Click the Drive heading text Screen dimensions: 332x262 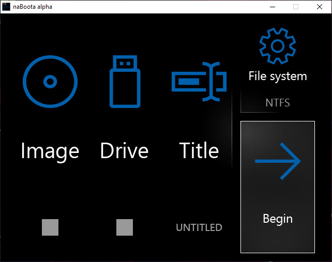(124, 150)
